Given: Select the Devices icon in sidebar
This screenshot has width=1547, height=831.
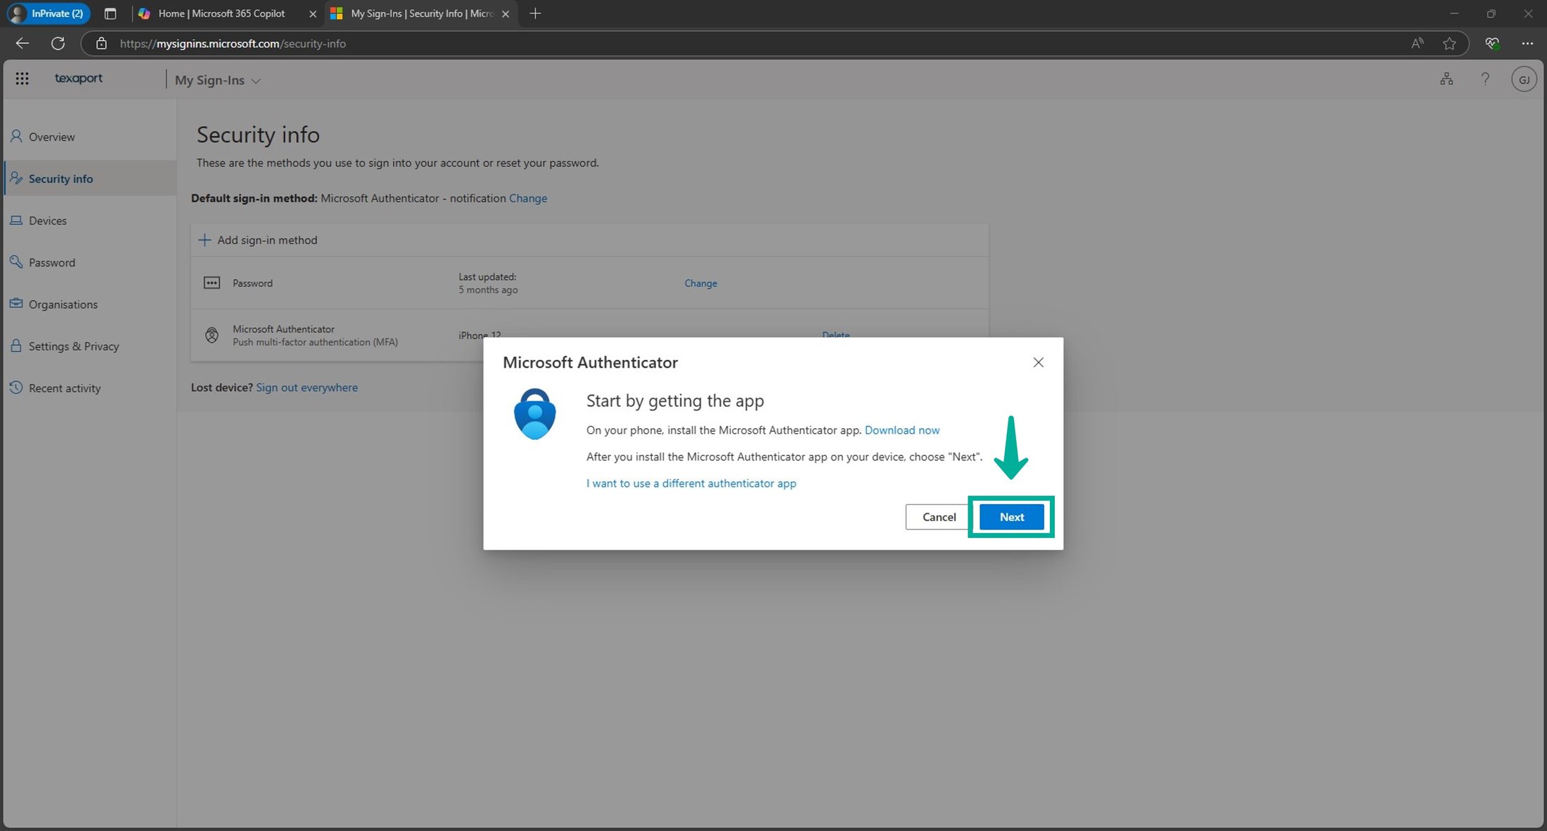Looking at the screenshot, I should pos(16,220).
